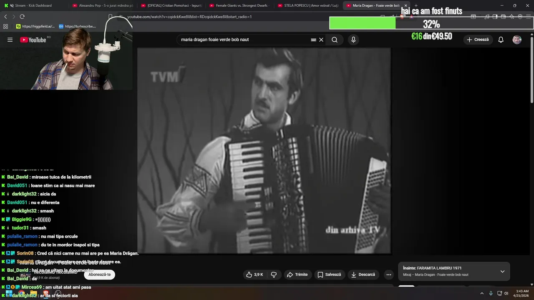
Task: Switch to Female Giants vs. Strongest Dwarfs tab
Action: (x=240, y=5)
